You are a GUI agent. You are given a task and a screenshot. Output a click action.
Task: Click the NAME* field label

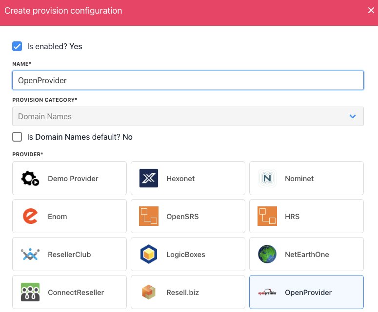tap(21, 64)
